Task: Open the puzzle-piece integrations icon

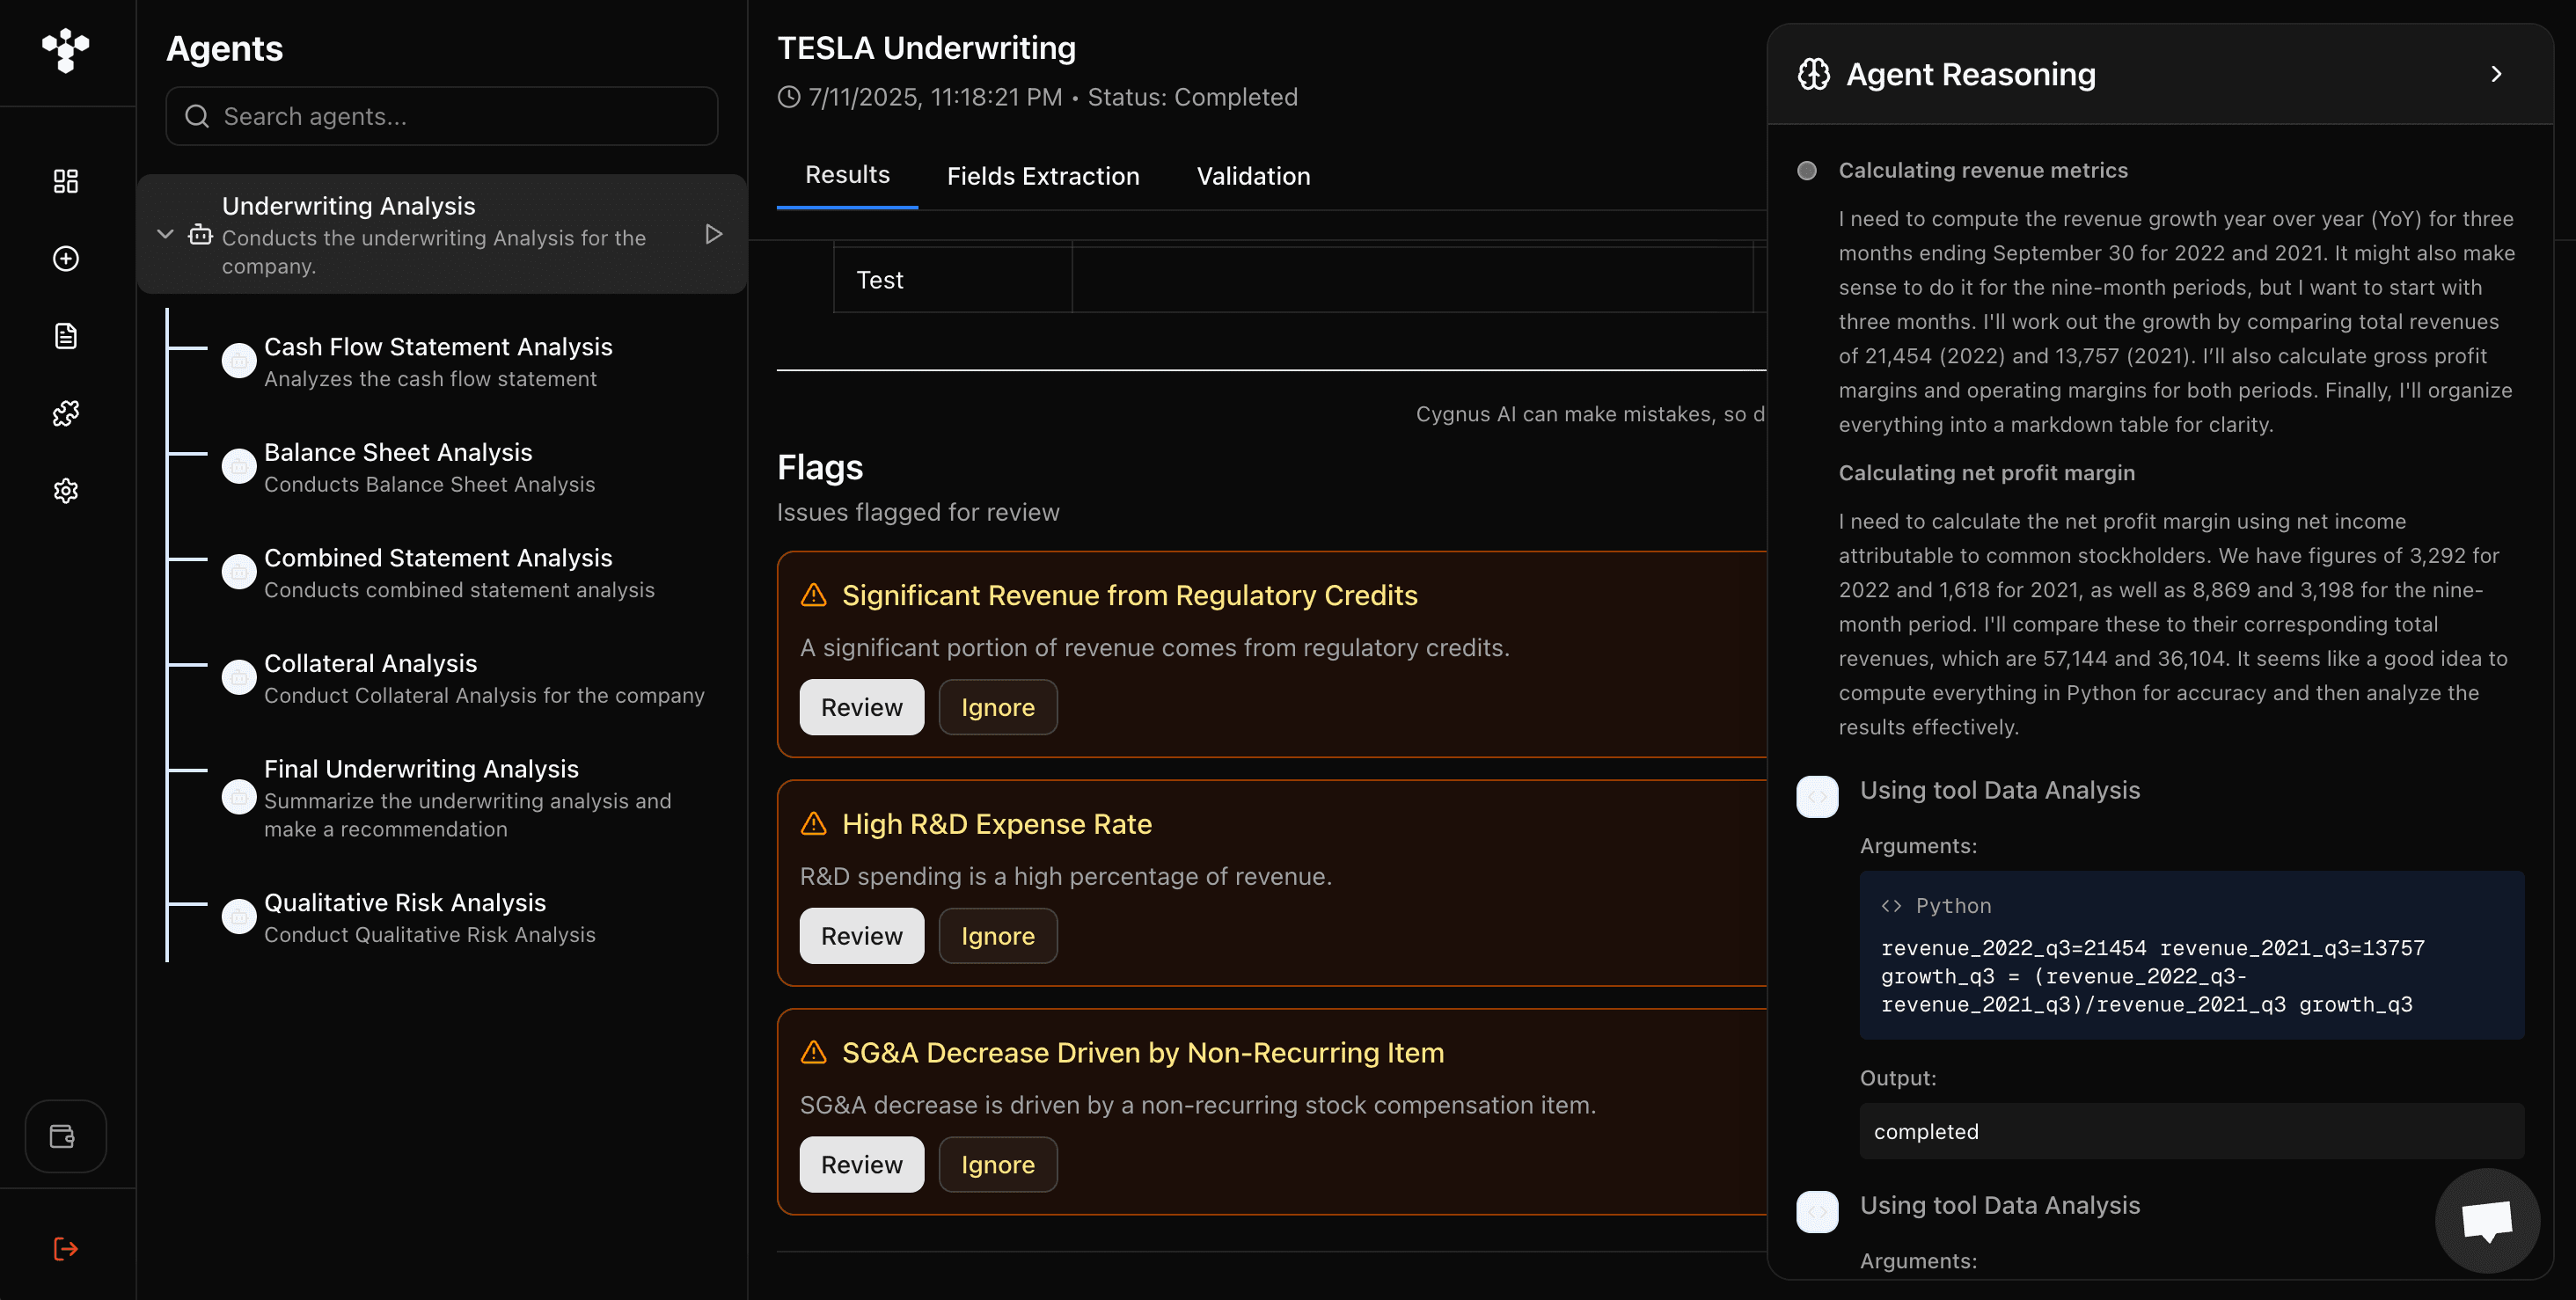Action: click(x=66, y=413)
